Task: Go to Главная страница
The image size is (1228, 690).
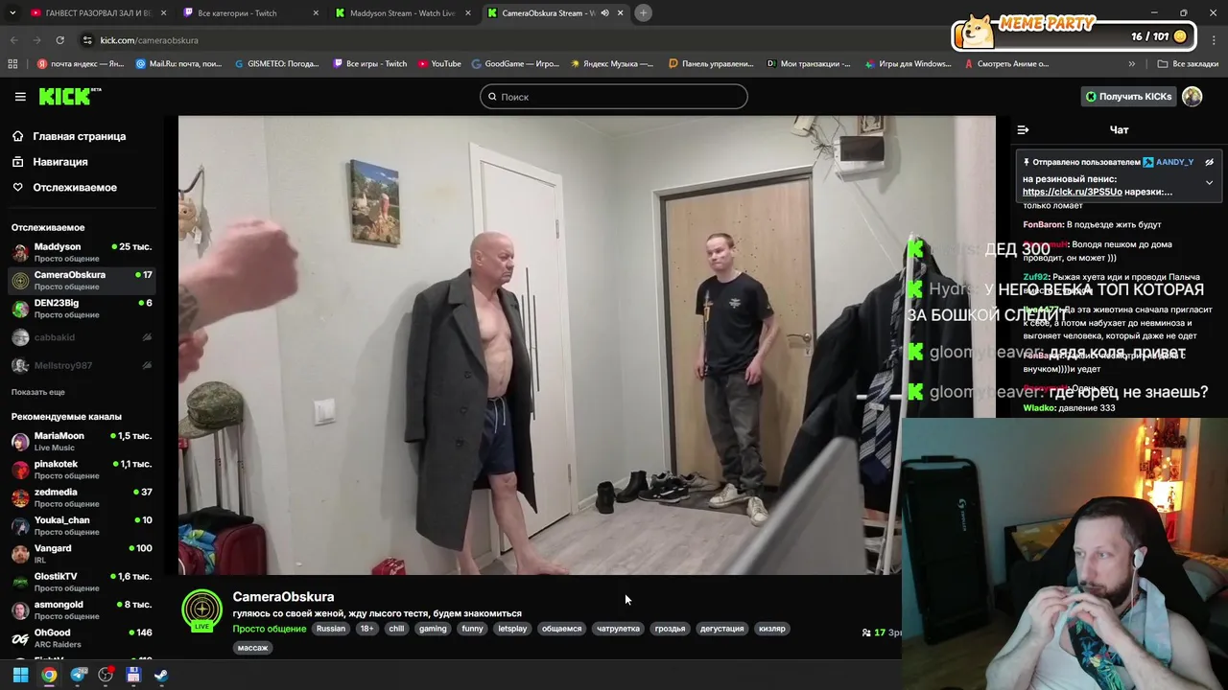Action: (x=79, y=136)
